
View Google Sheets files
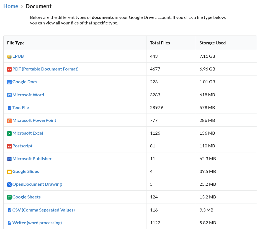27,197
